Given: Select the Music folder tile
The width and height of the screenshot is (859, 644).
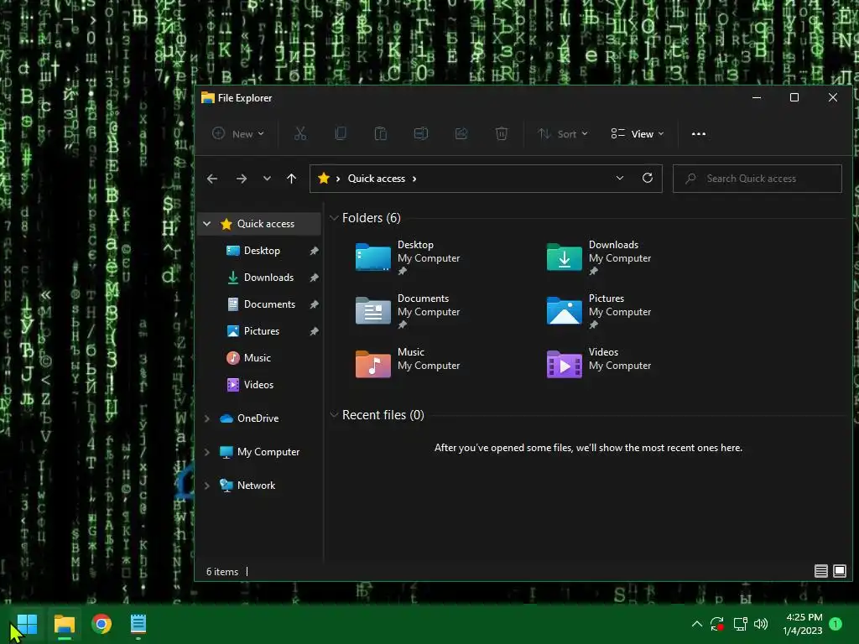Looking at the screenshot, I should [409, 364].
